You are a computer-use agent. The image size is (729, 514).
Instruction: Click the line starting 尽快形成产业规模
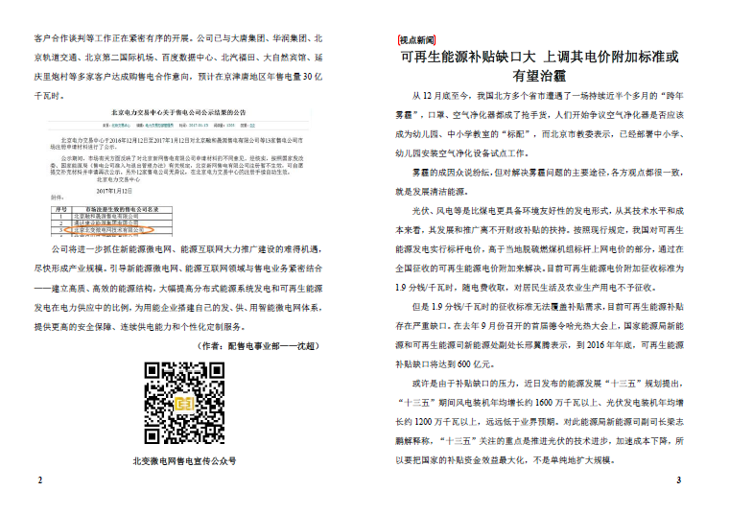click(178, 269)
